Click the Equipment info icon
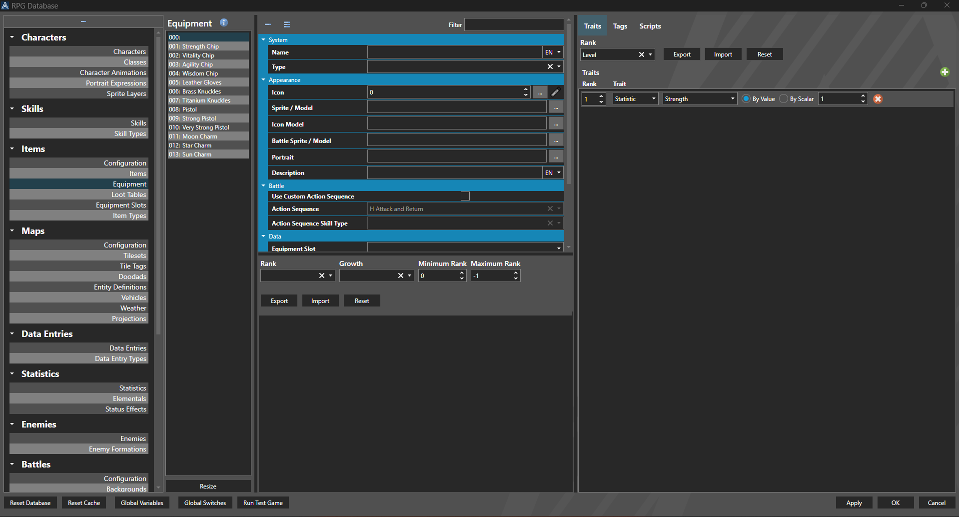Viewport: 959px width, 517px height. pos(224,22)
